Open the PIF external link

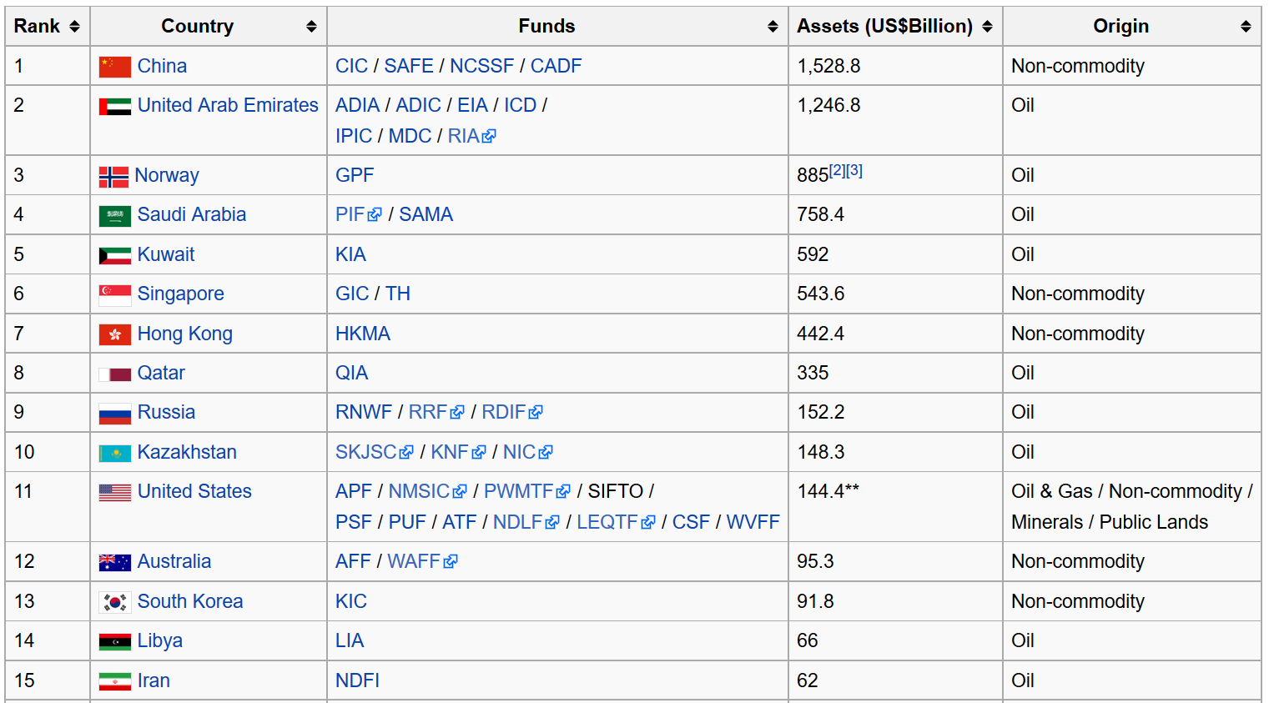(359, 214)
